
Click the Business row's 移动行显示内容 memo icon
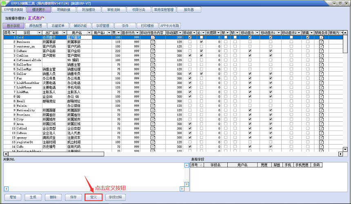153,42
